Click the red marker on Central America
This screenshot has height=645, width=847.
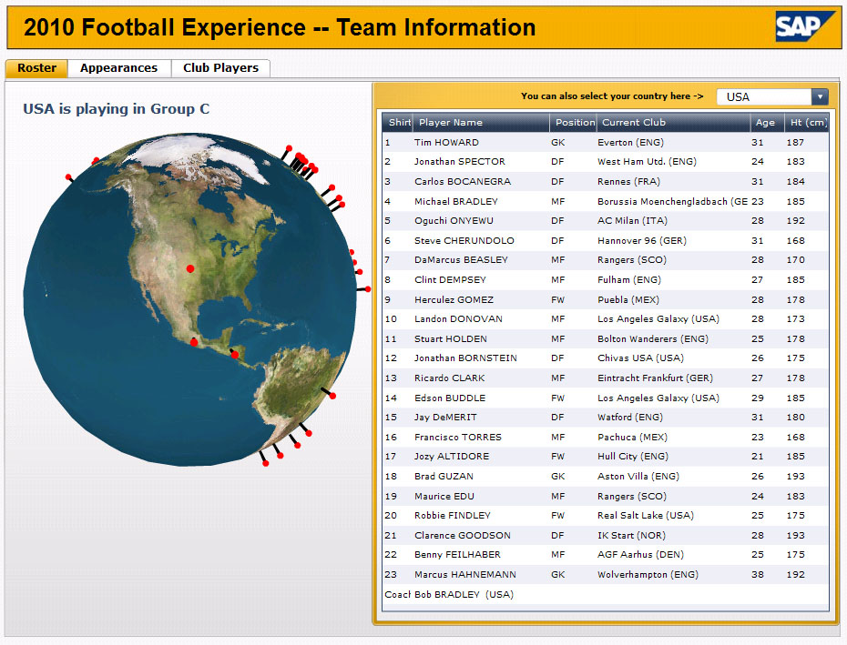click(x=235, y=355)
